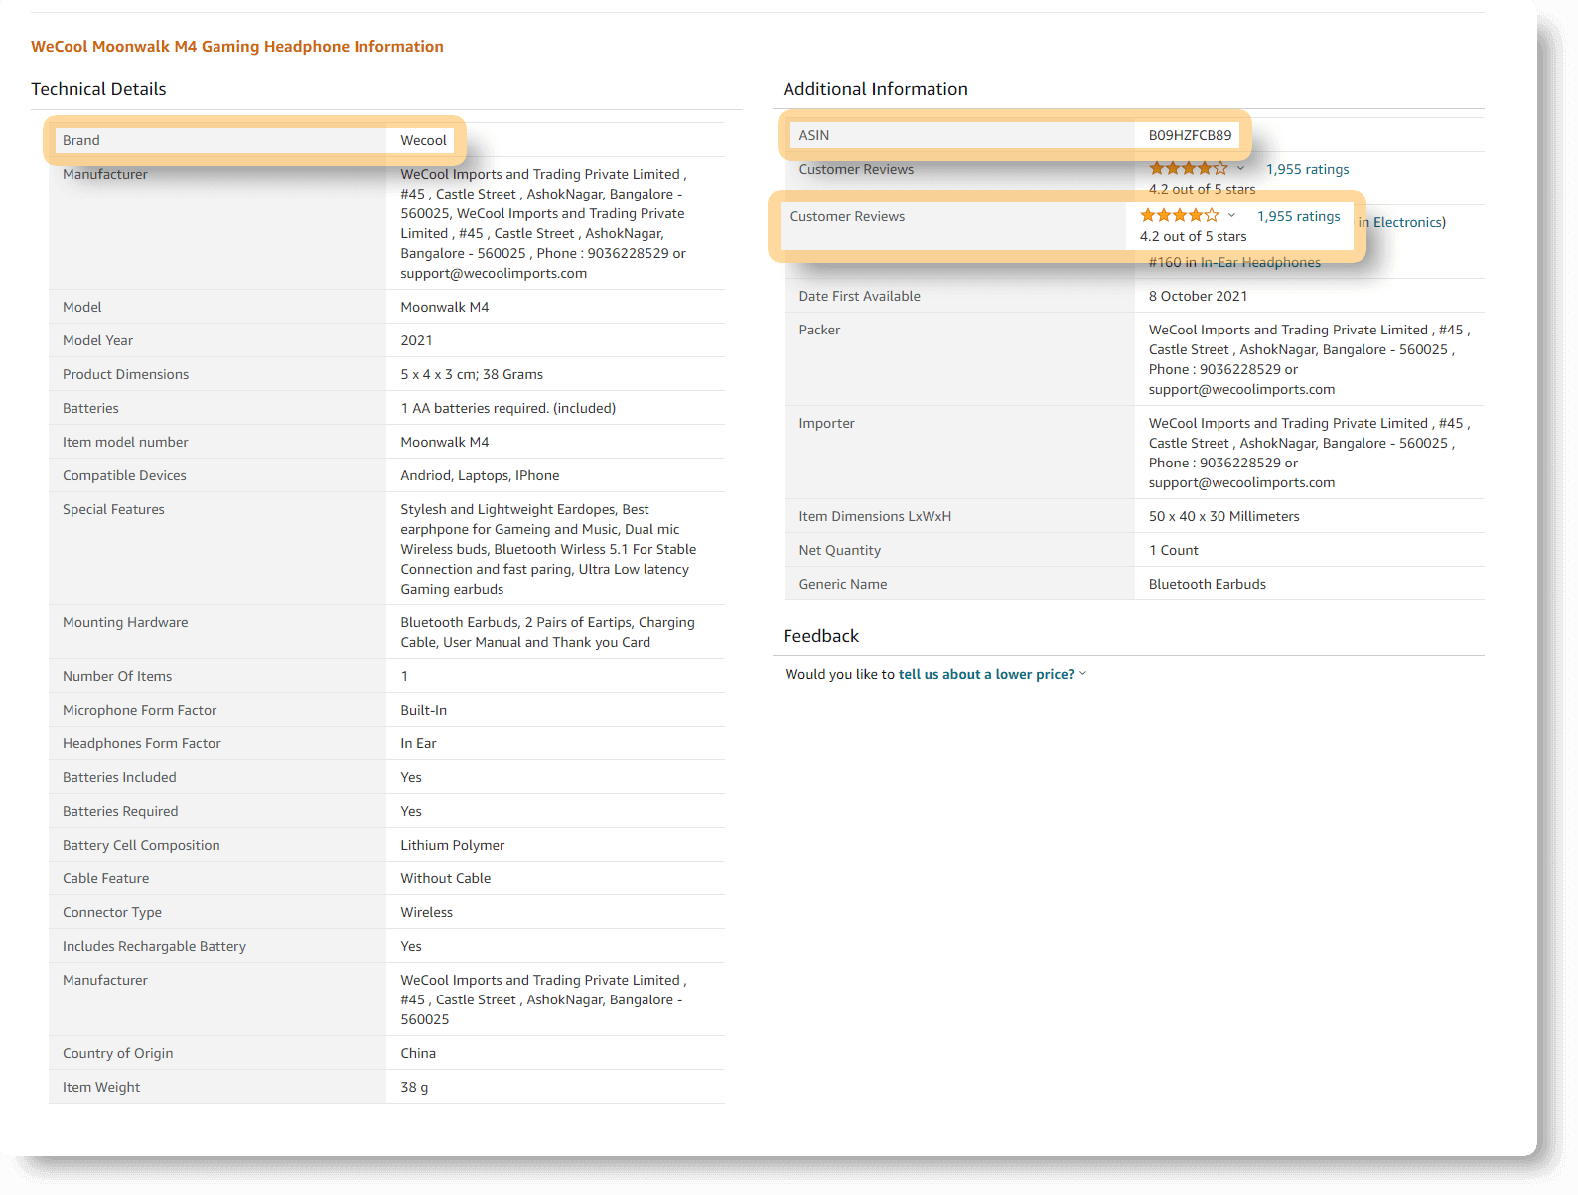Screen dimensions: 1578x1195
Task: Select the date '8 October 2021'
Action: click(x=1198, y=296)
